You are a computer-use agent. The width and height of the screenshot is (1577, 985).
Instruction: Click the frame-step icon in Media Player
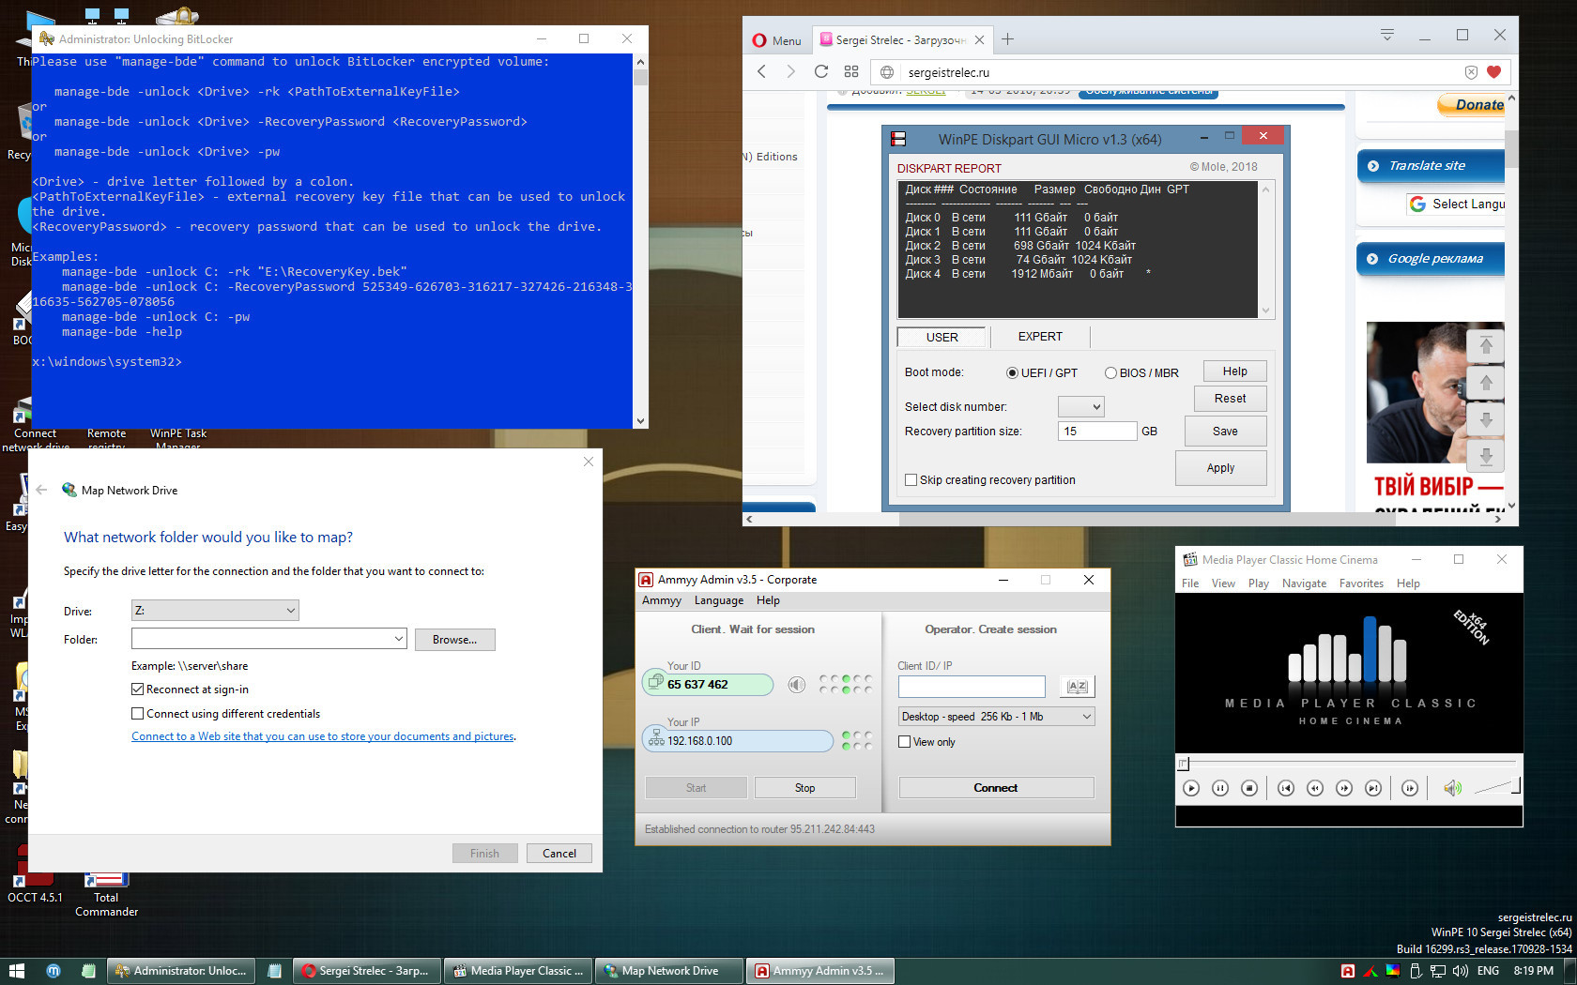(1410, 788)
